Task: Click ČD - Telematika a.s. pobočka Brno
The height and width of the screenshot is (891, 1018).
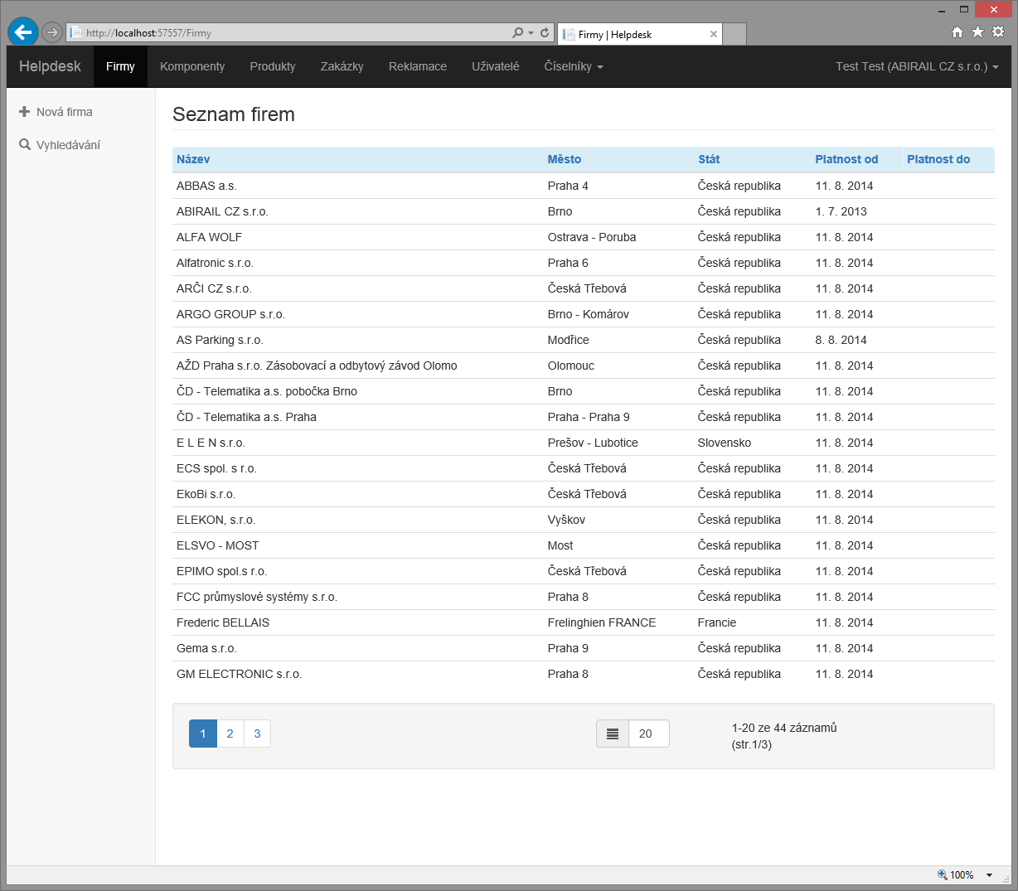Action: pos(267,391)
